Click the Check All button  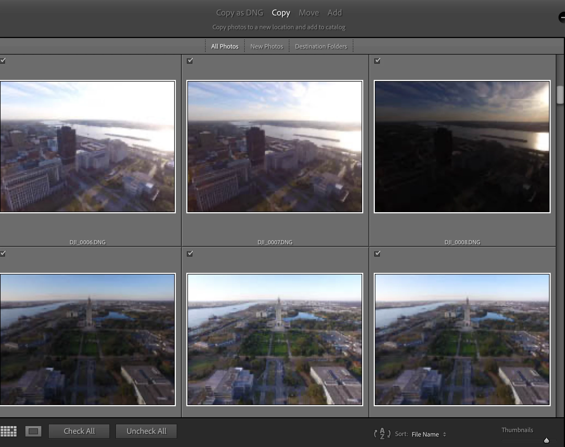click(79, 431)
